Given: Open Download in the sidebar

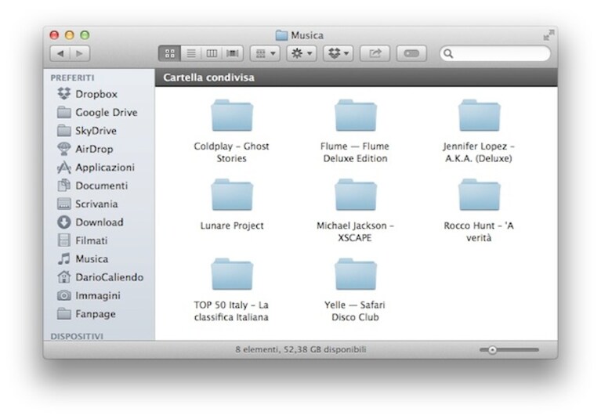Looking at the screenshot, I should pos(99,222).
